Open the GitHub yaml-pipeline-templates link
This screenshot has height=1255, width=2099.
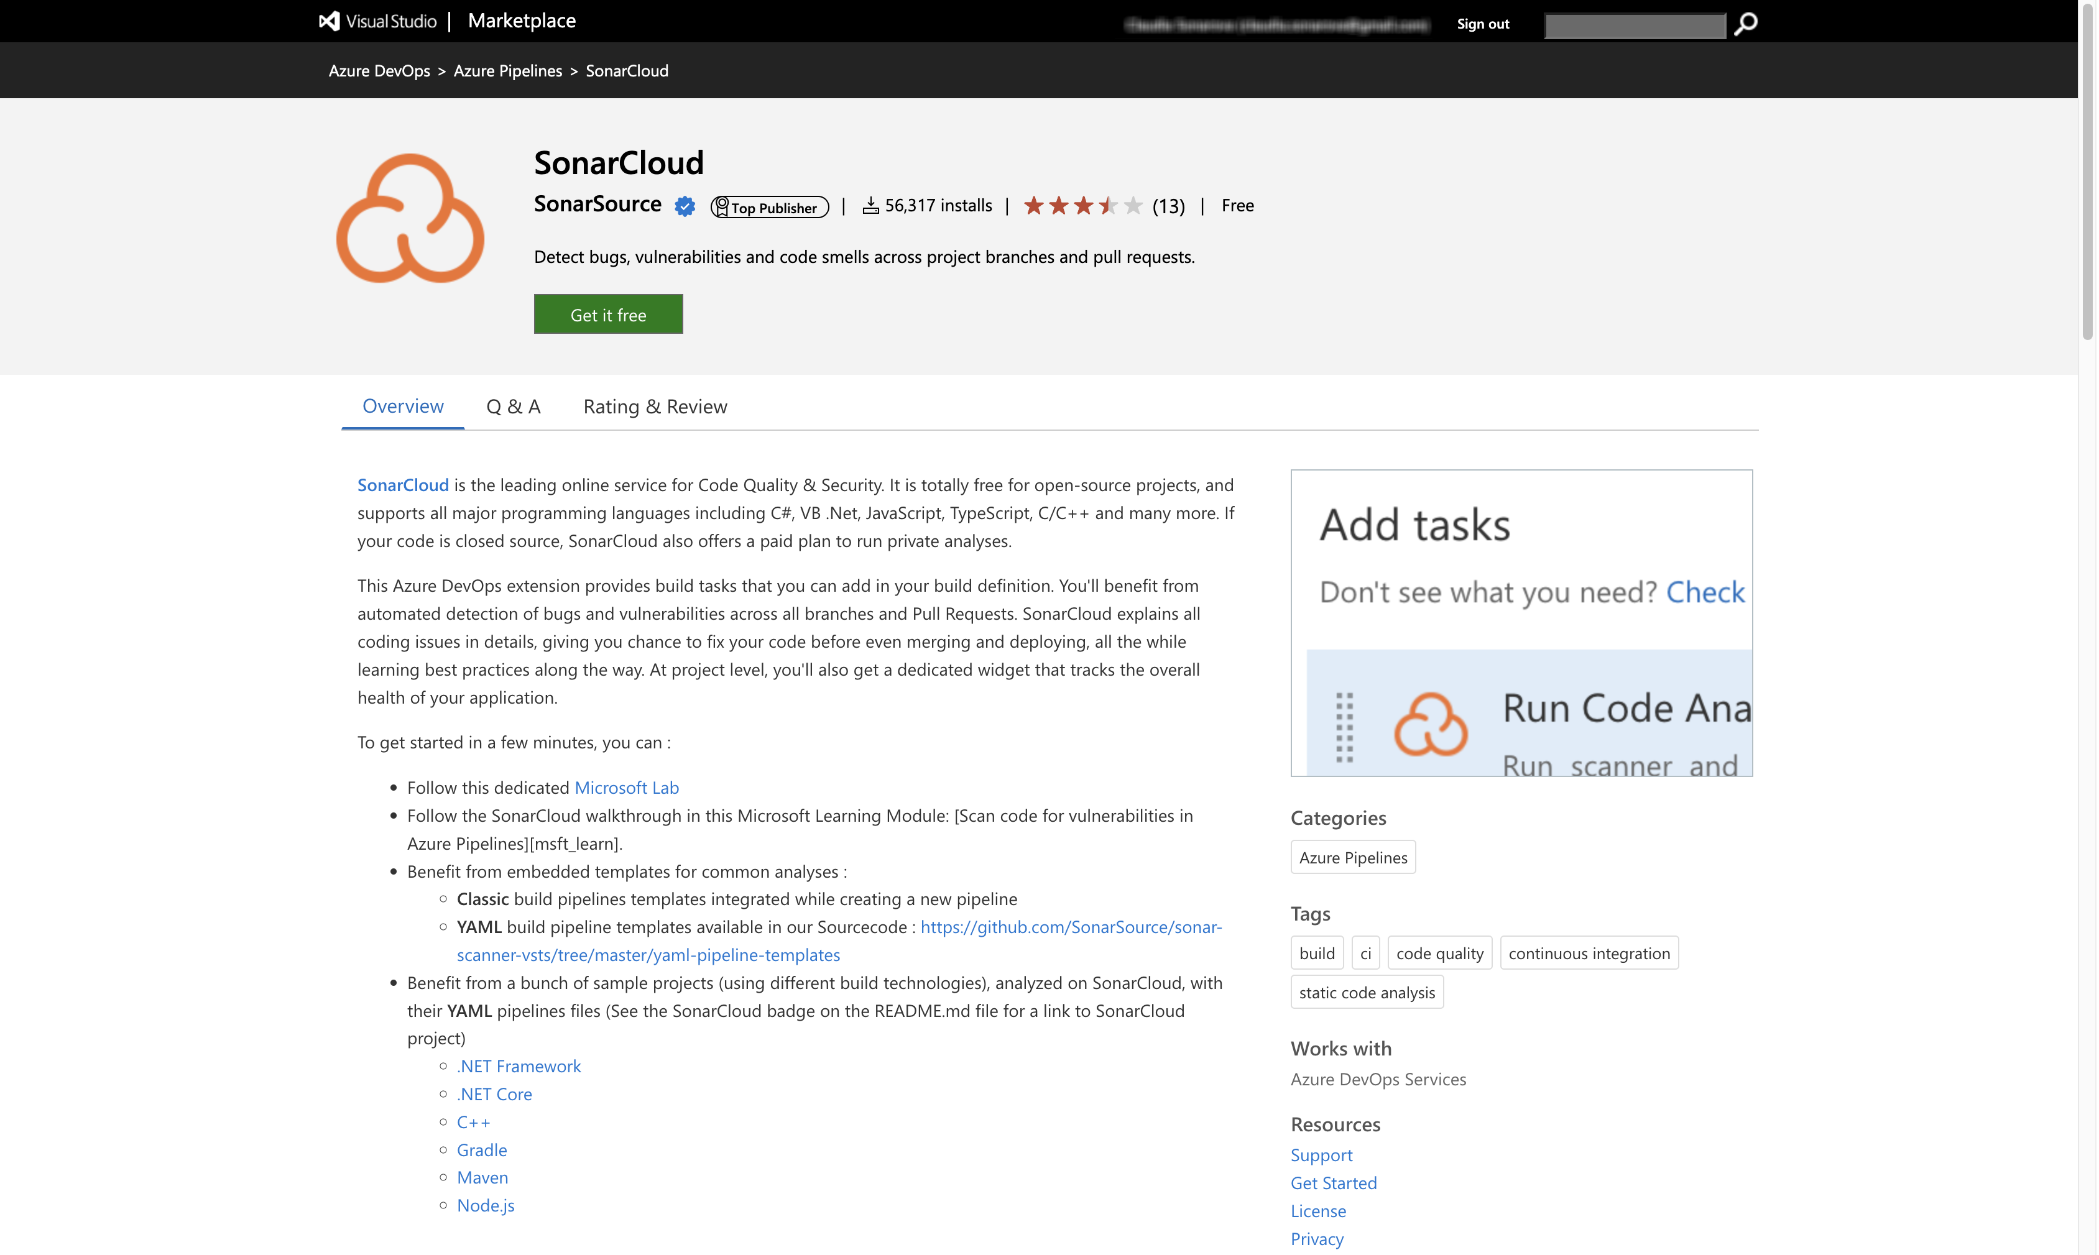pyautogui.click(x=839, y=941)
